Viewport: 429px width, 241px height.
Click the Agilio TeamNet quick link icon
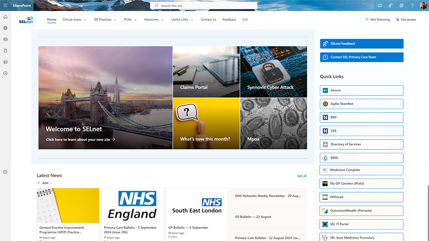[325, 104]
